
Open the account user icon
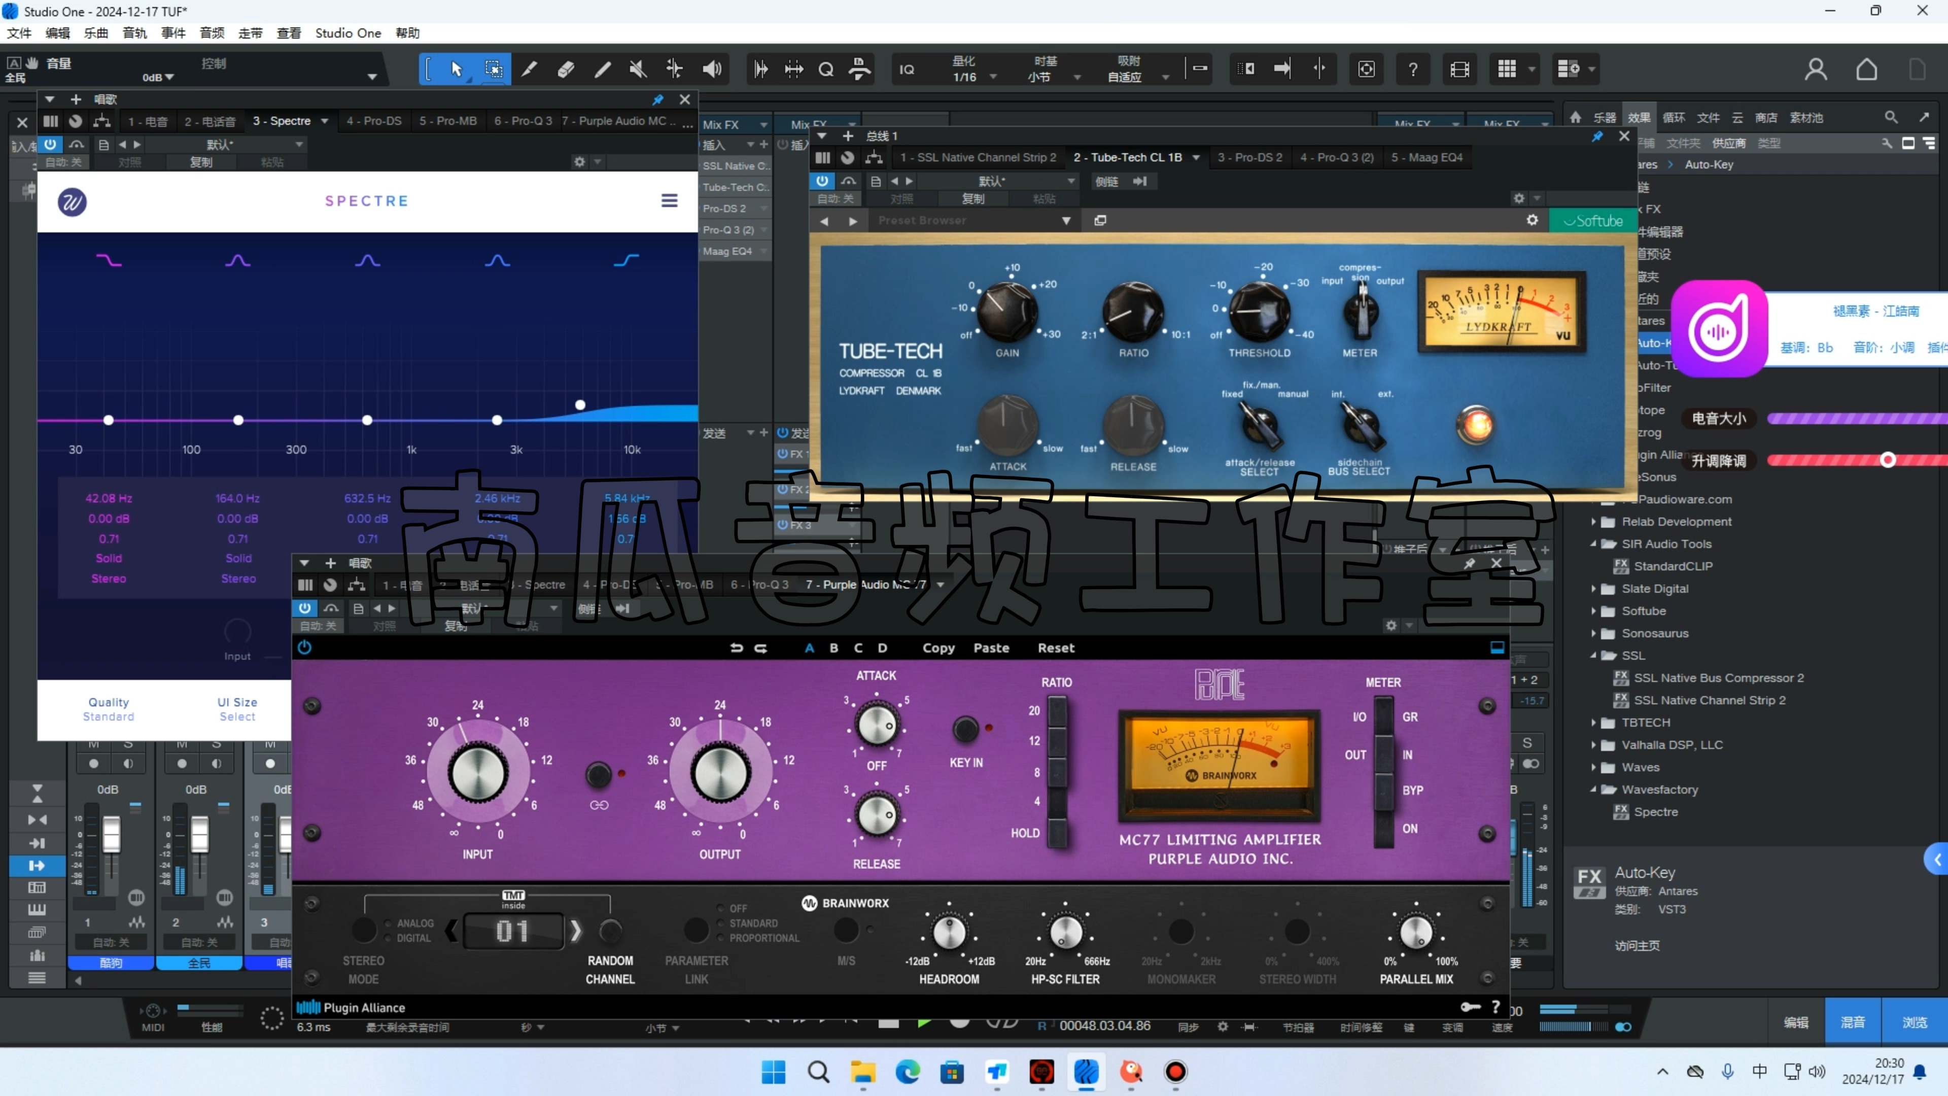click(x=1816, y=70)
